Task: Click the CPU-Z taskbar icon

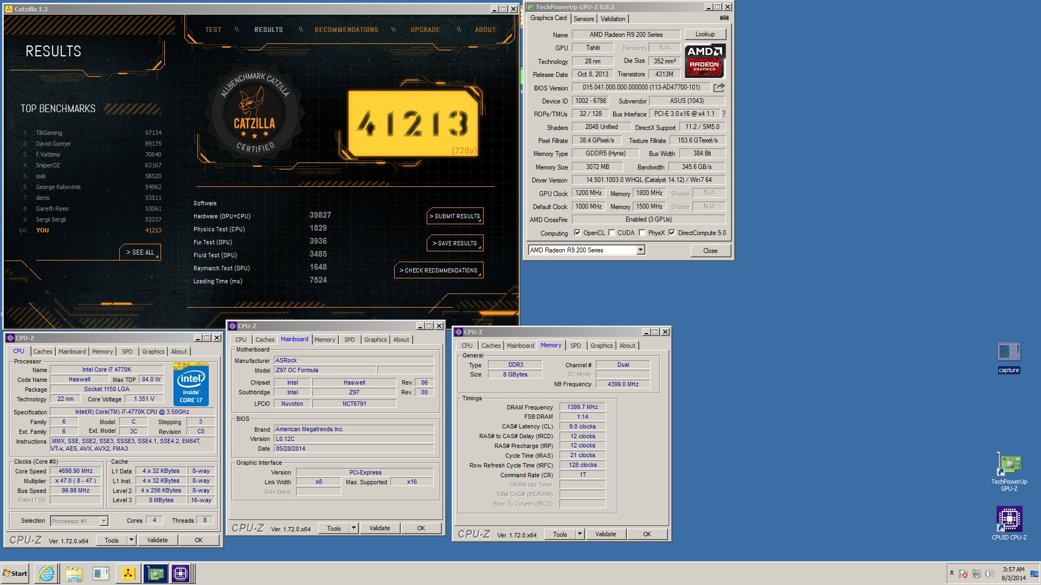Action: pos(181,574)
